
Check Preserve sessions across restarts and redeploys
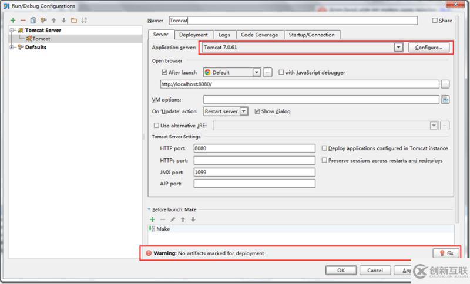pos(324,160)
